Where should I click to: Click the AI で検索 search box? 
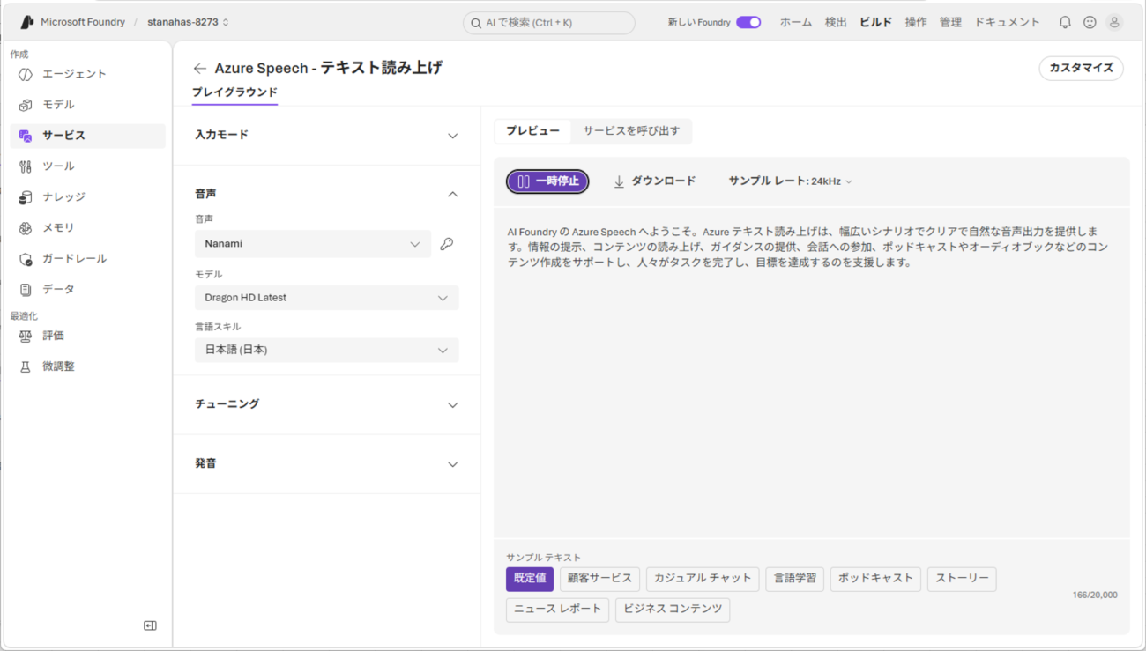548,23
